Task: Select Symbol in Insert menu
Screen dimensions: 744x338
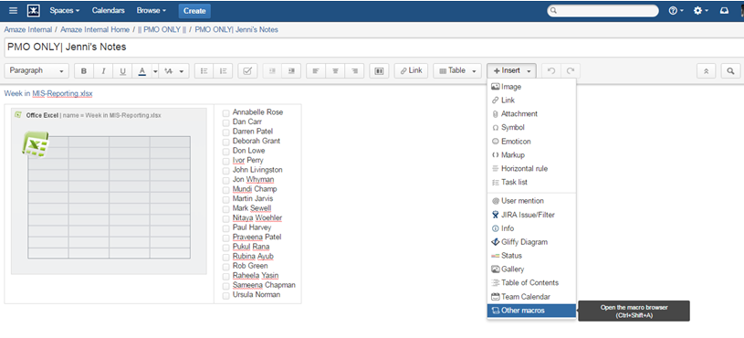Action: tap(531, 128)
